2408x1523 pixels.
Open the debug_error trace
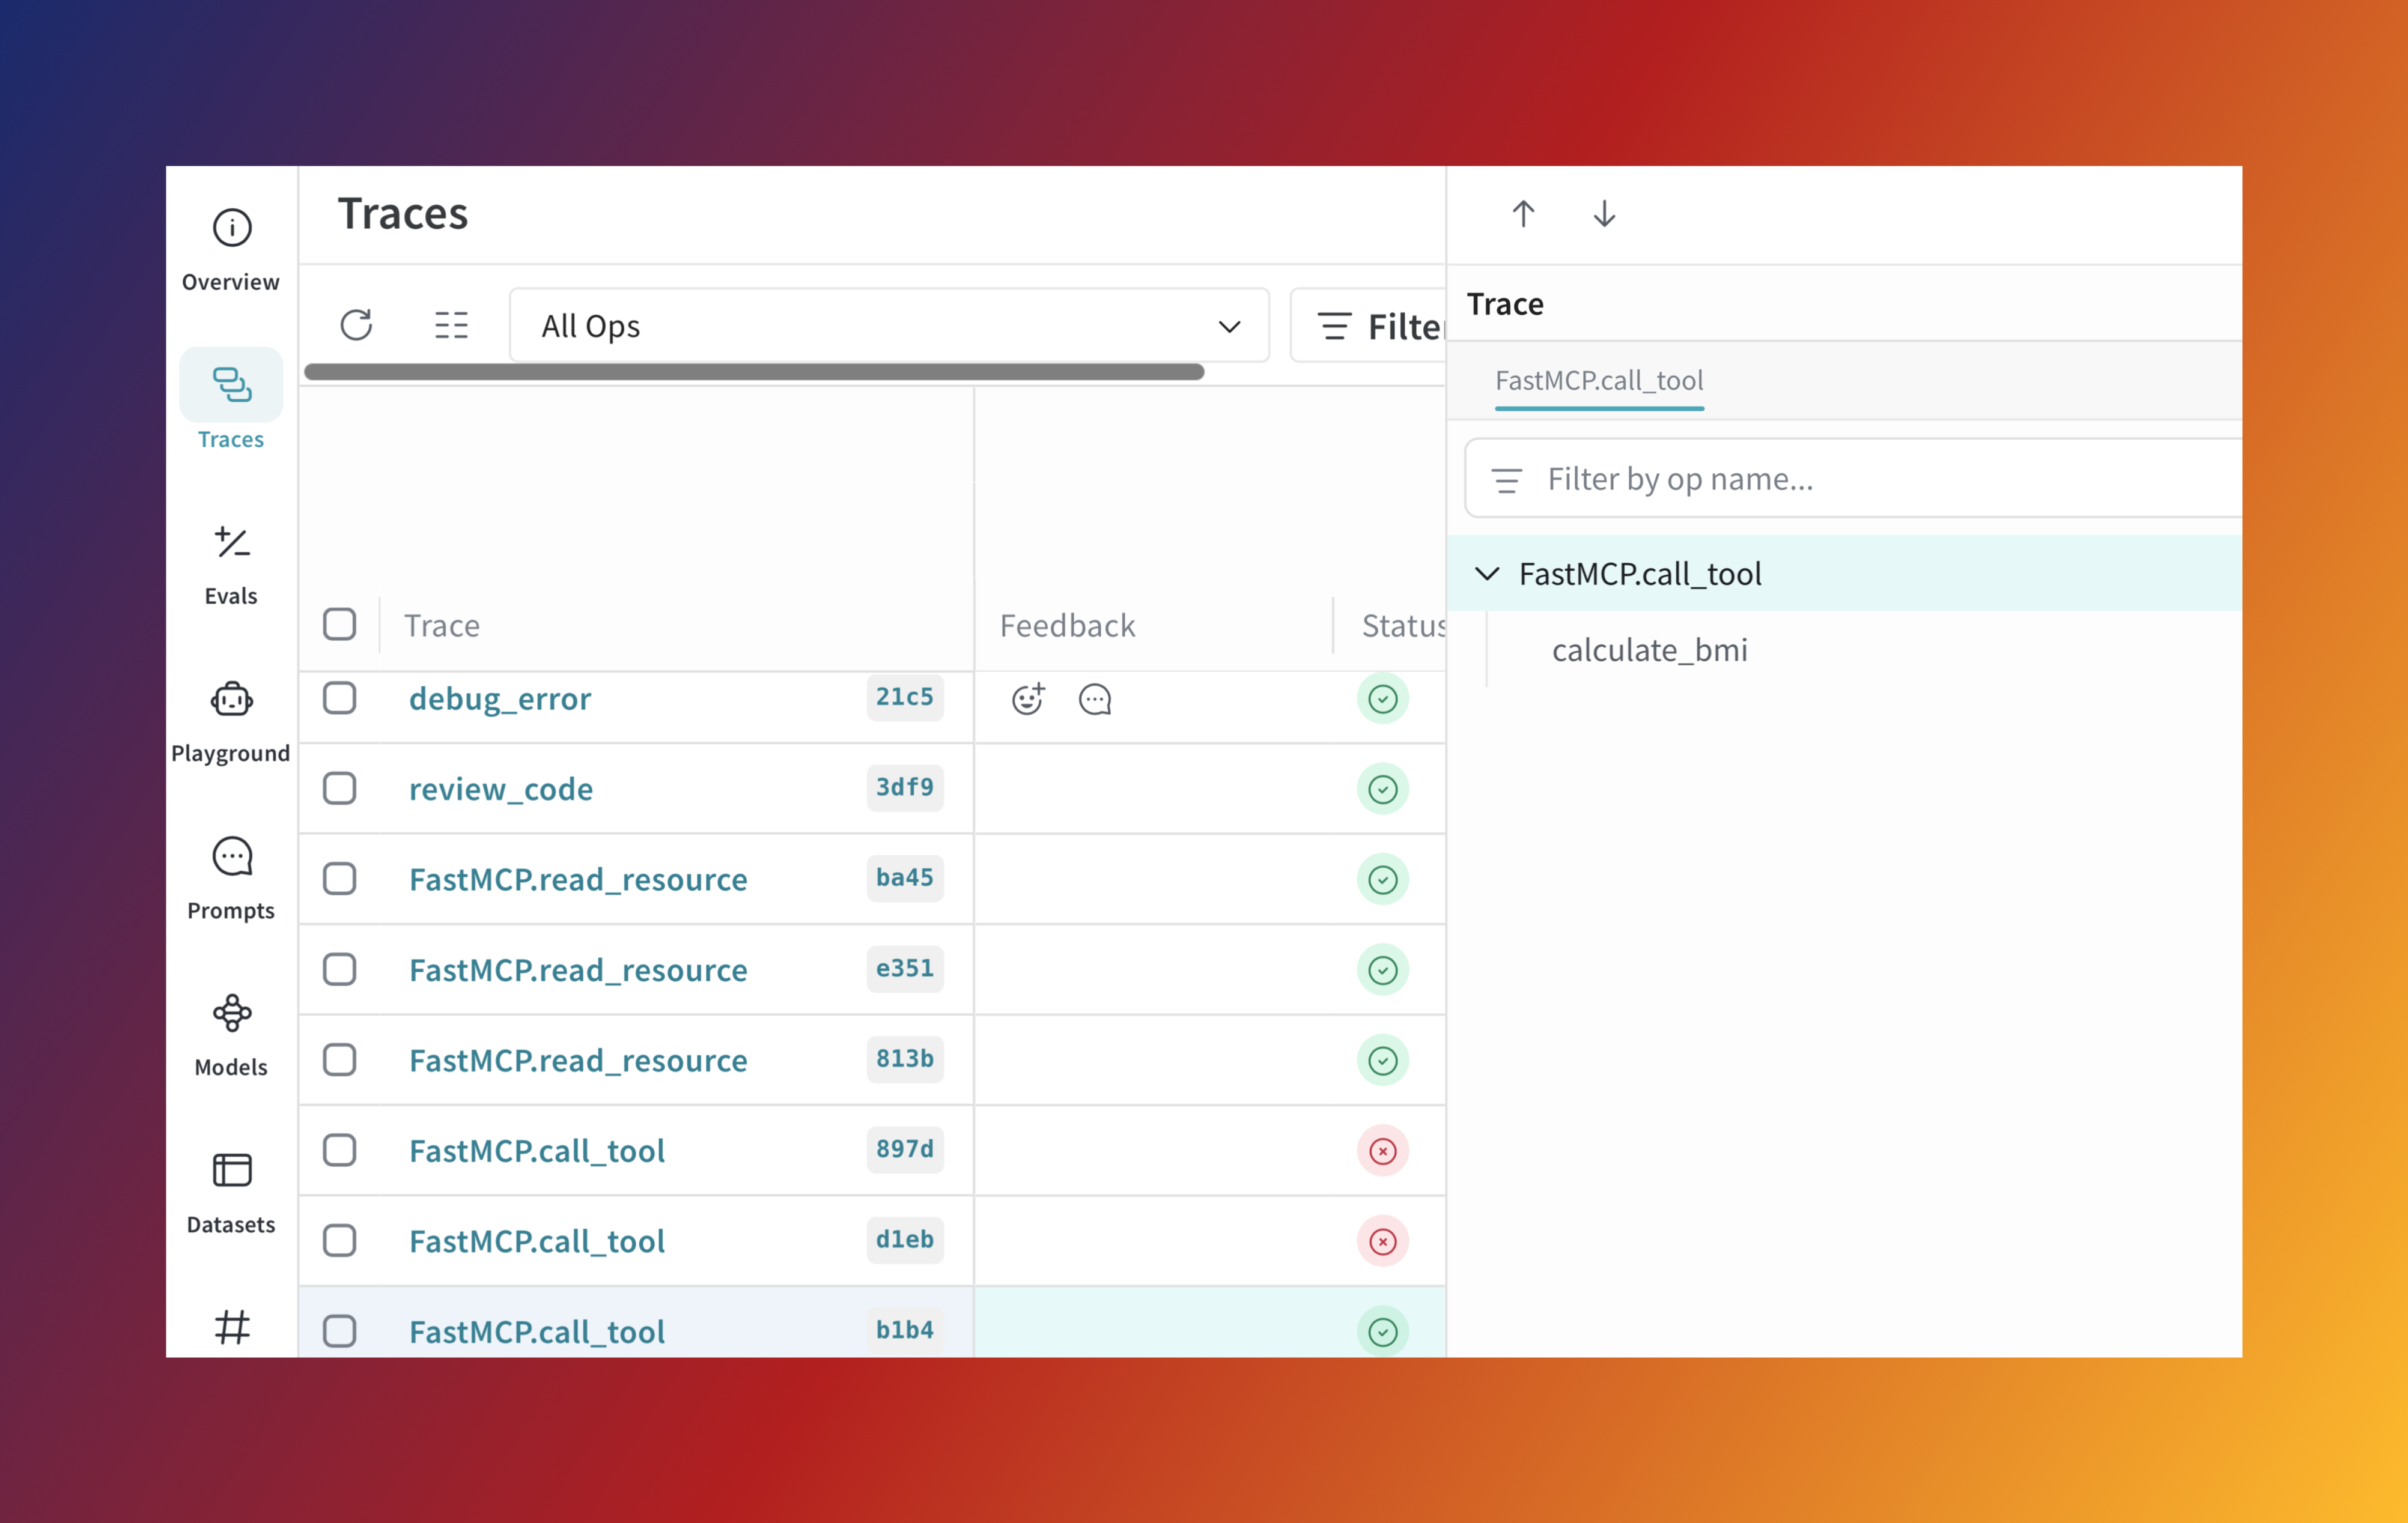click(500, 698)
